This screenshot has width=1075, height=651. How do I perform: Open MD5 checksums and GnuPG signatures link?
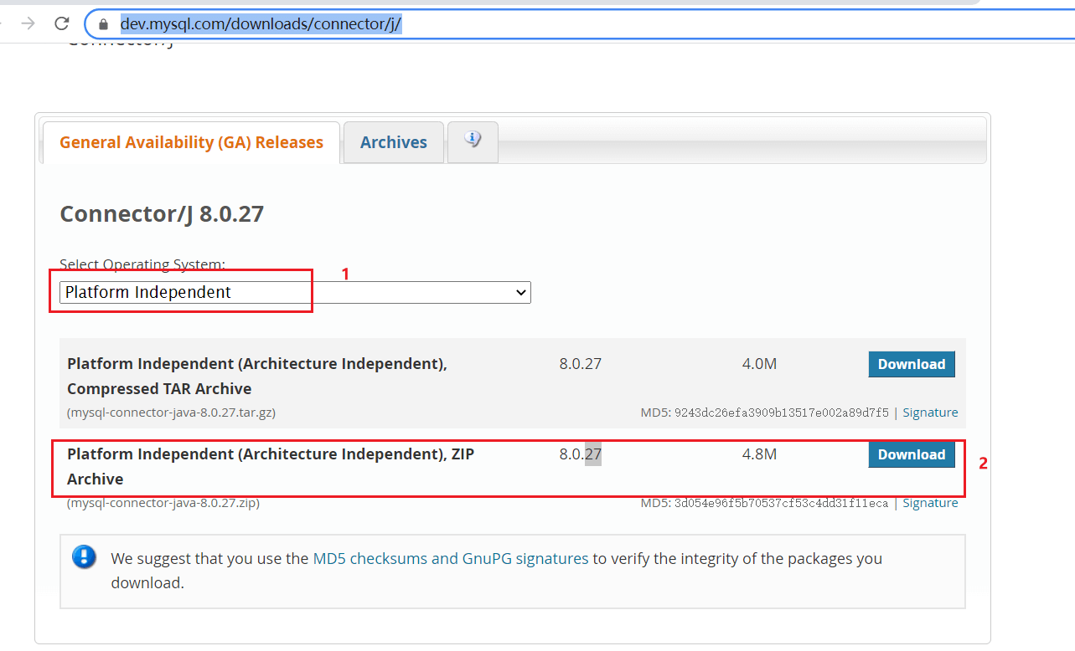tap(451, 558)
